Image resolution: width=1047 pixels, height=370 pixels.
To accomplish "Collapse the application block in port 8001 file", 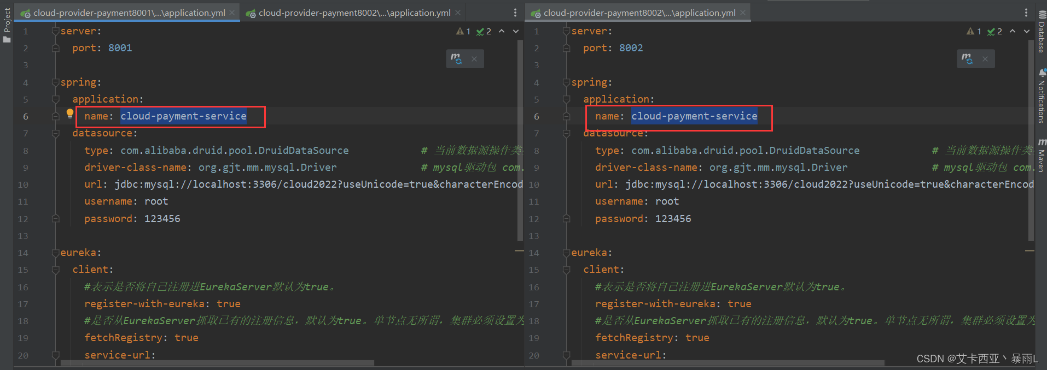I will click(x=55, y=99).
